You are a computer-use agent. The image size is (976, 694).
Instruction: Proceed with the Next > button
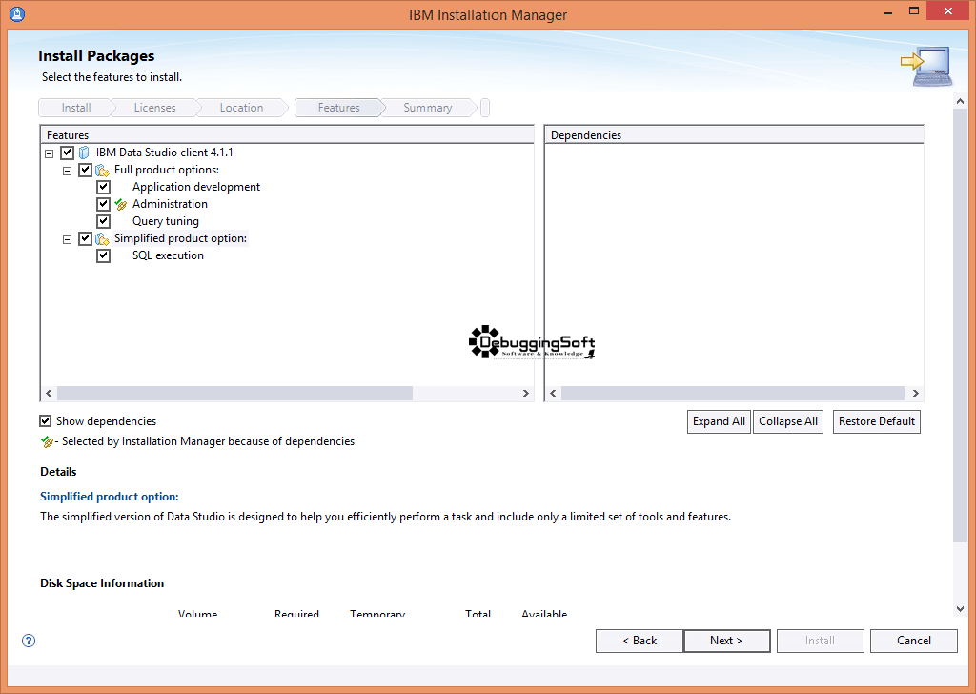(x=726, y=641)
